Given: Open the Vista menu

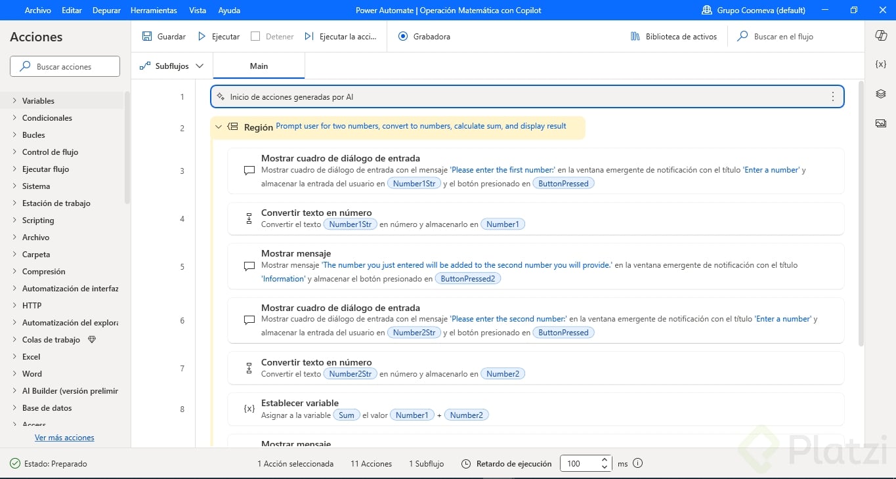Looking at the screenshot, I should click(x=198, y=10).
